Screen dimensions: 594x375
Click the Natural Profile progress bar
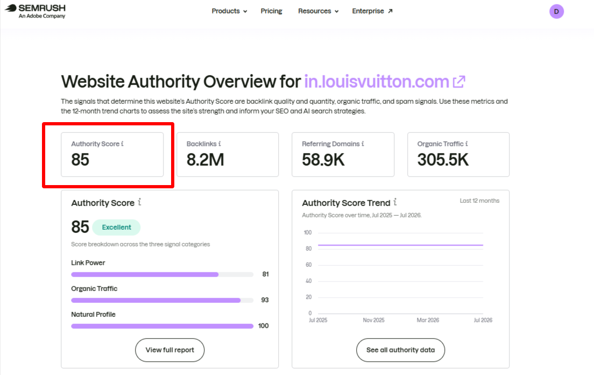coord(162,326)
